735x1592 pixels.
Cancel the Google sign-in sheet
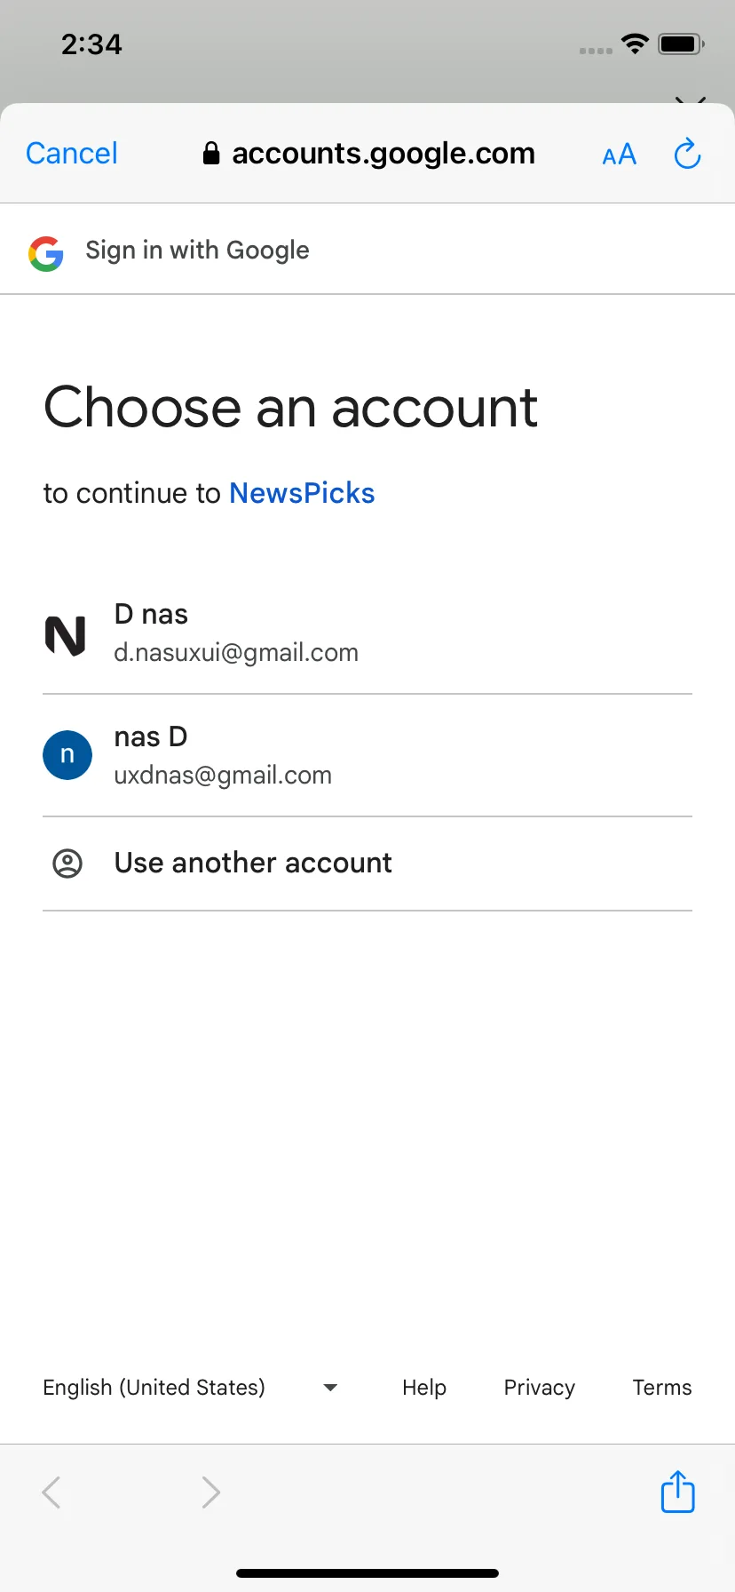point(72,154)
